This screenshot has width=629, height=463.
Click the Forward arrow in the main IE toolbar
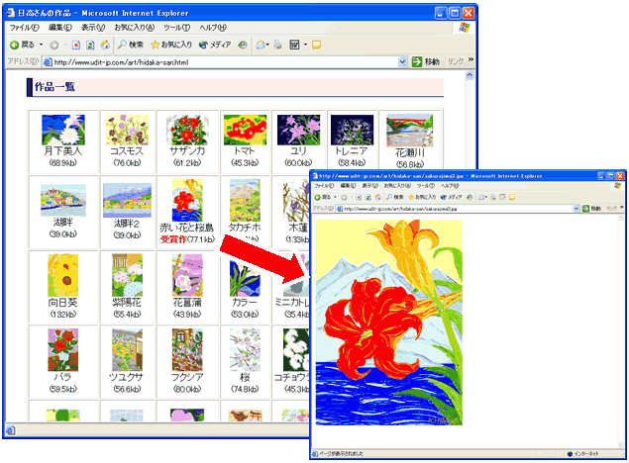pyautogui.click(x=54, y=46)
